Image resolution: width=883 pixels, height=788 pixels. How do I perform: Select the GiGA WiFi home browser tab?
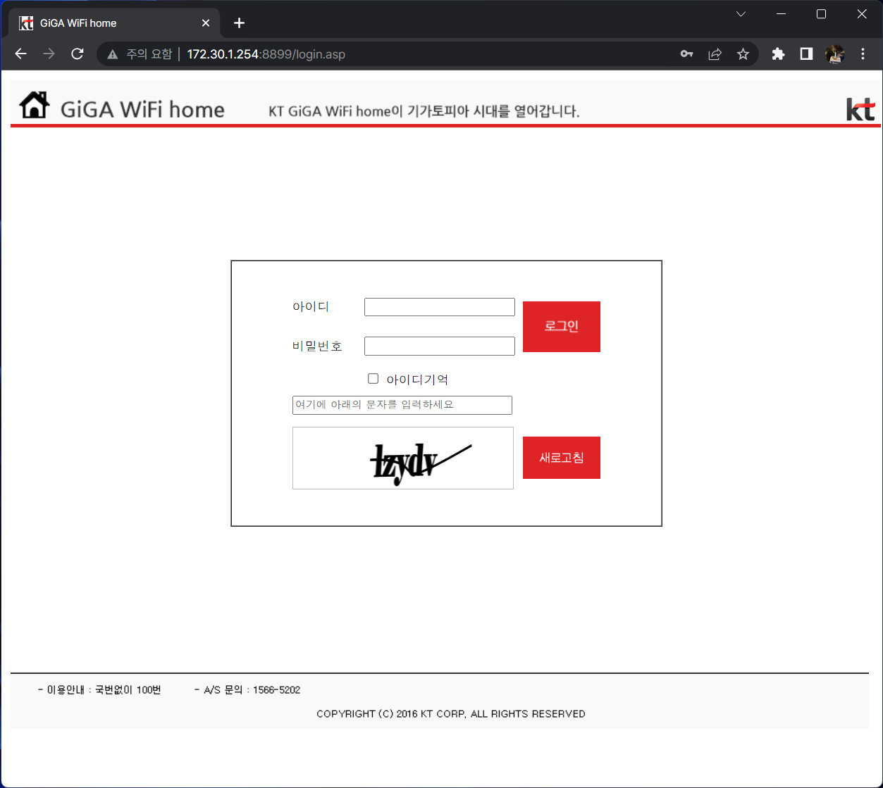click(106, 22)
